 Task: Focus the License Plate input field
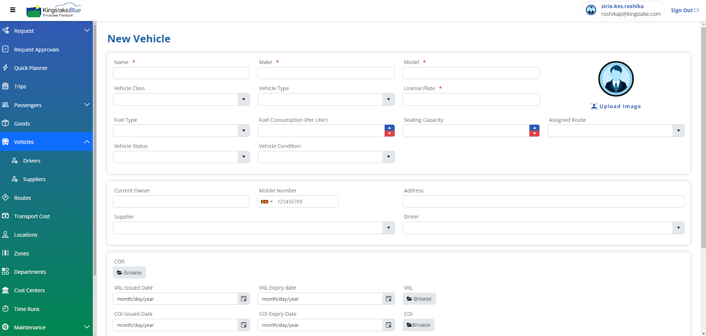[x=471, y=99]
